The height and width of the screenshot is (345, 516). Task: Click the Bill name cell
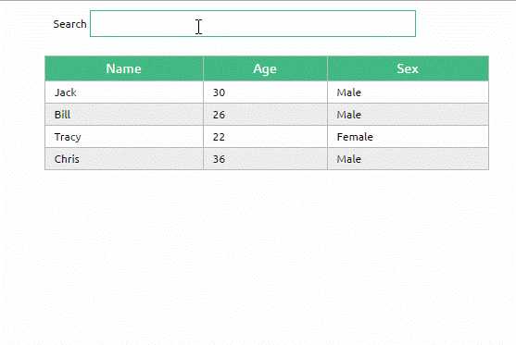(x=124, y=115)
